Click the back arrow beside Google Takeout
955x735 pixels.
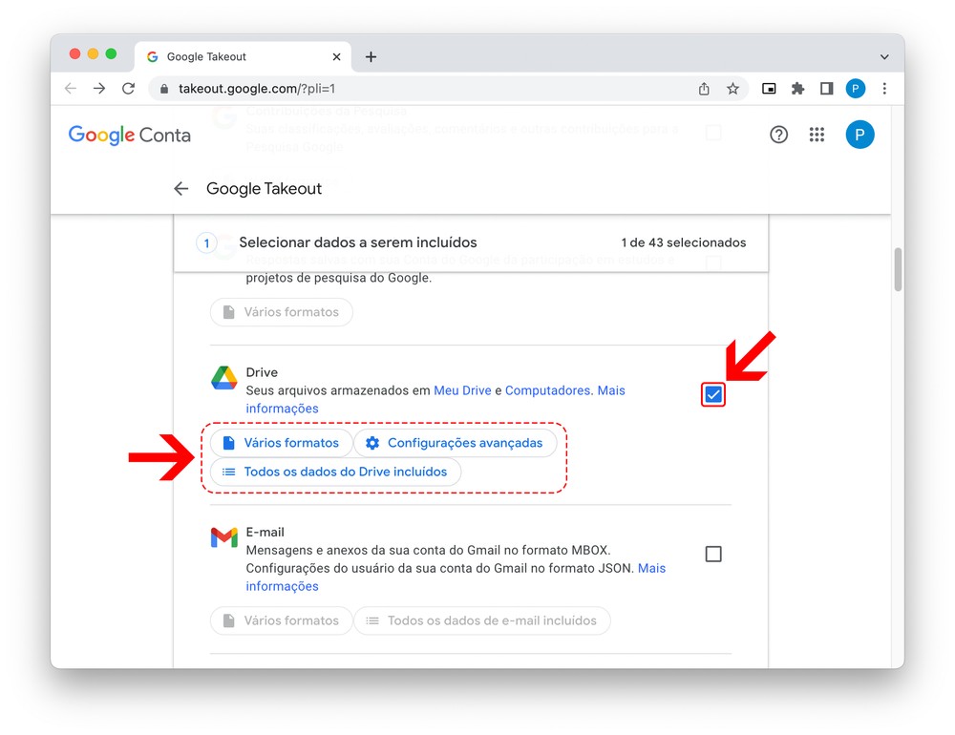pos(180,189)
